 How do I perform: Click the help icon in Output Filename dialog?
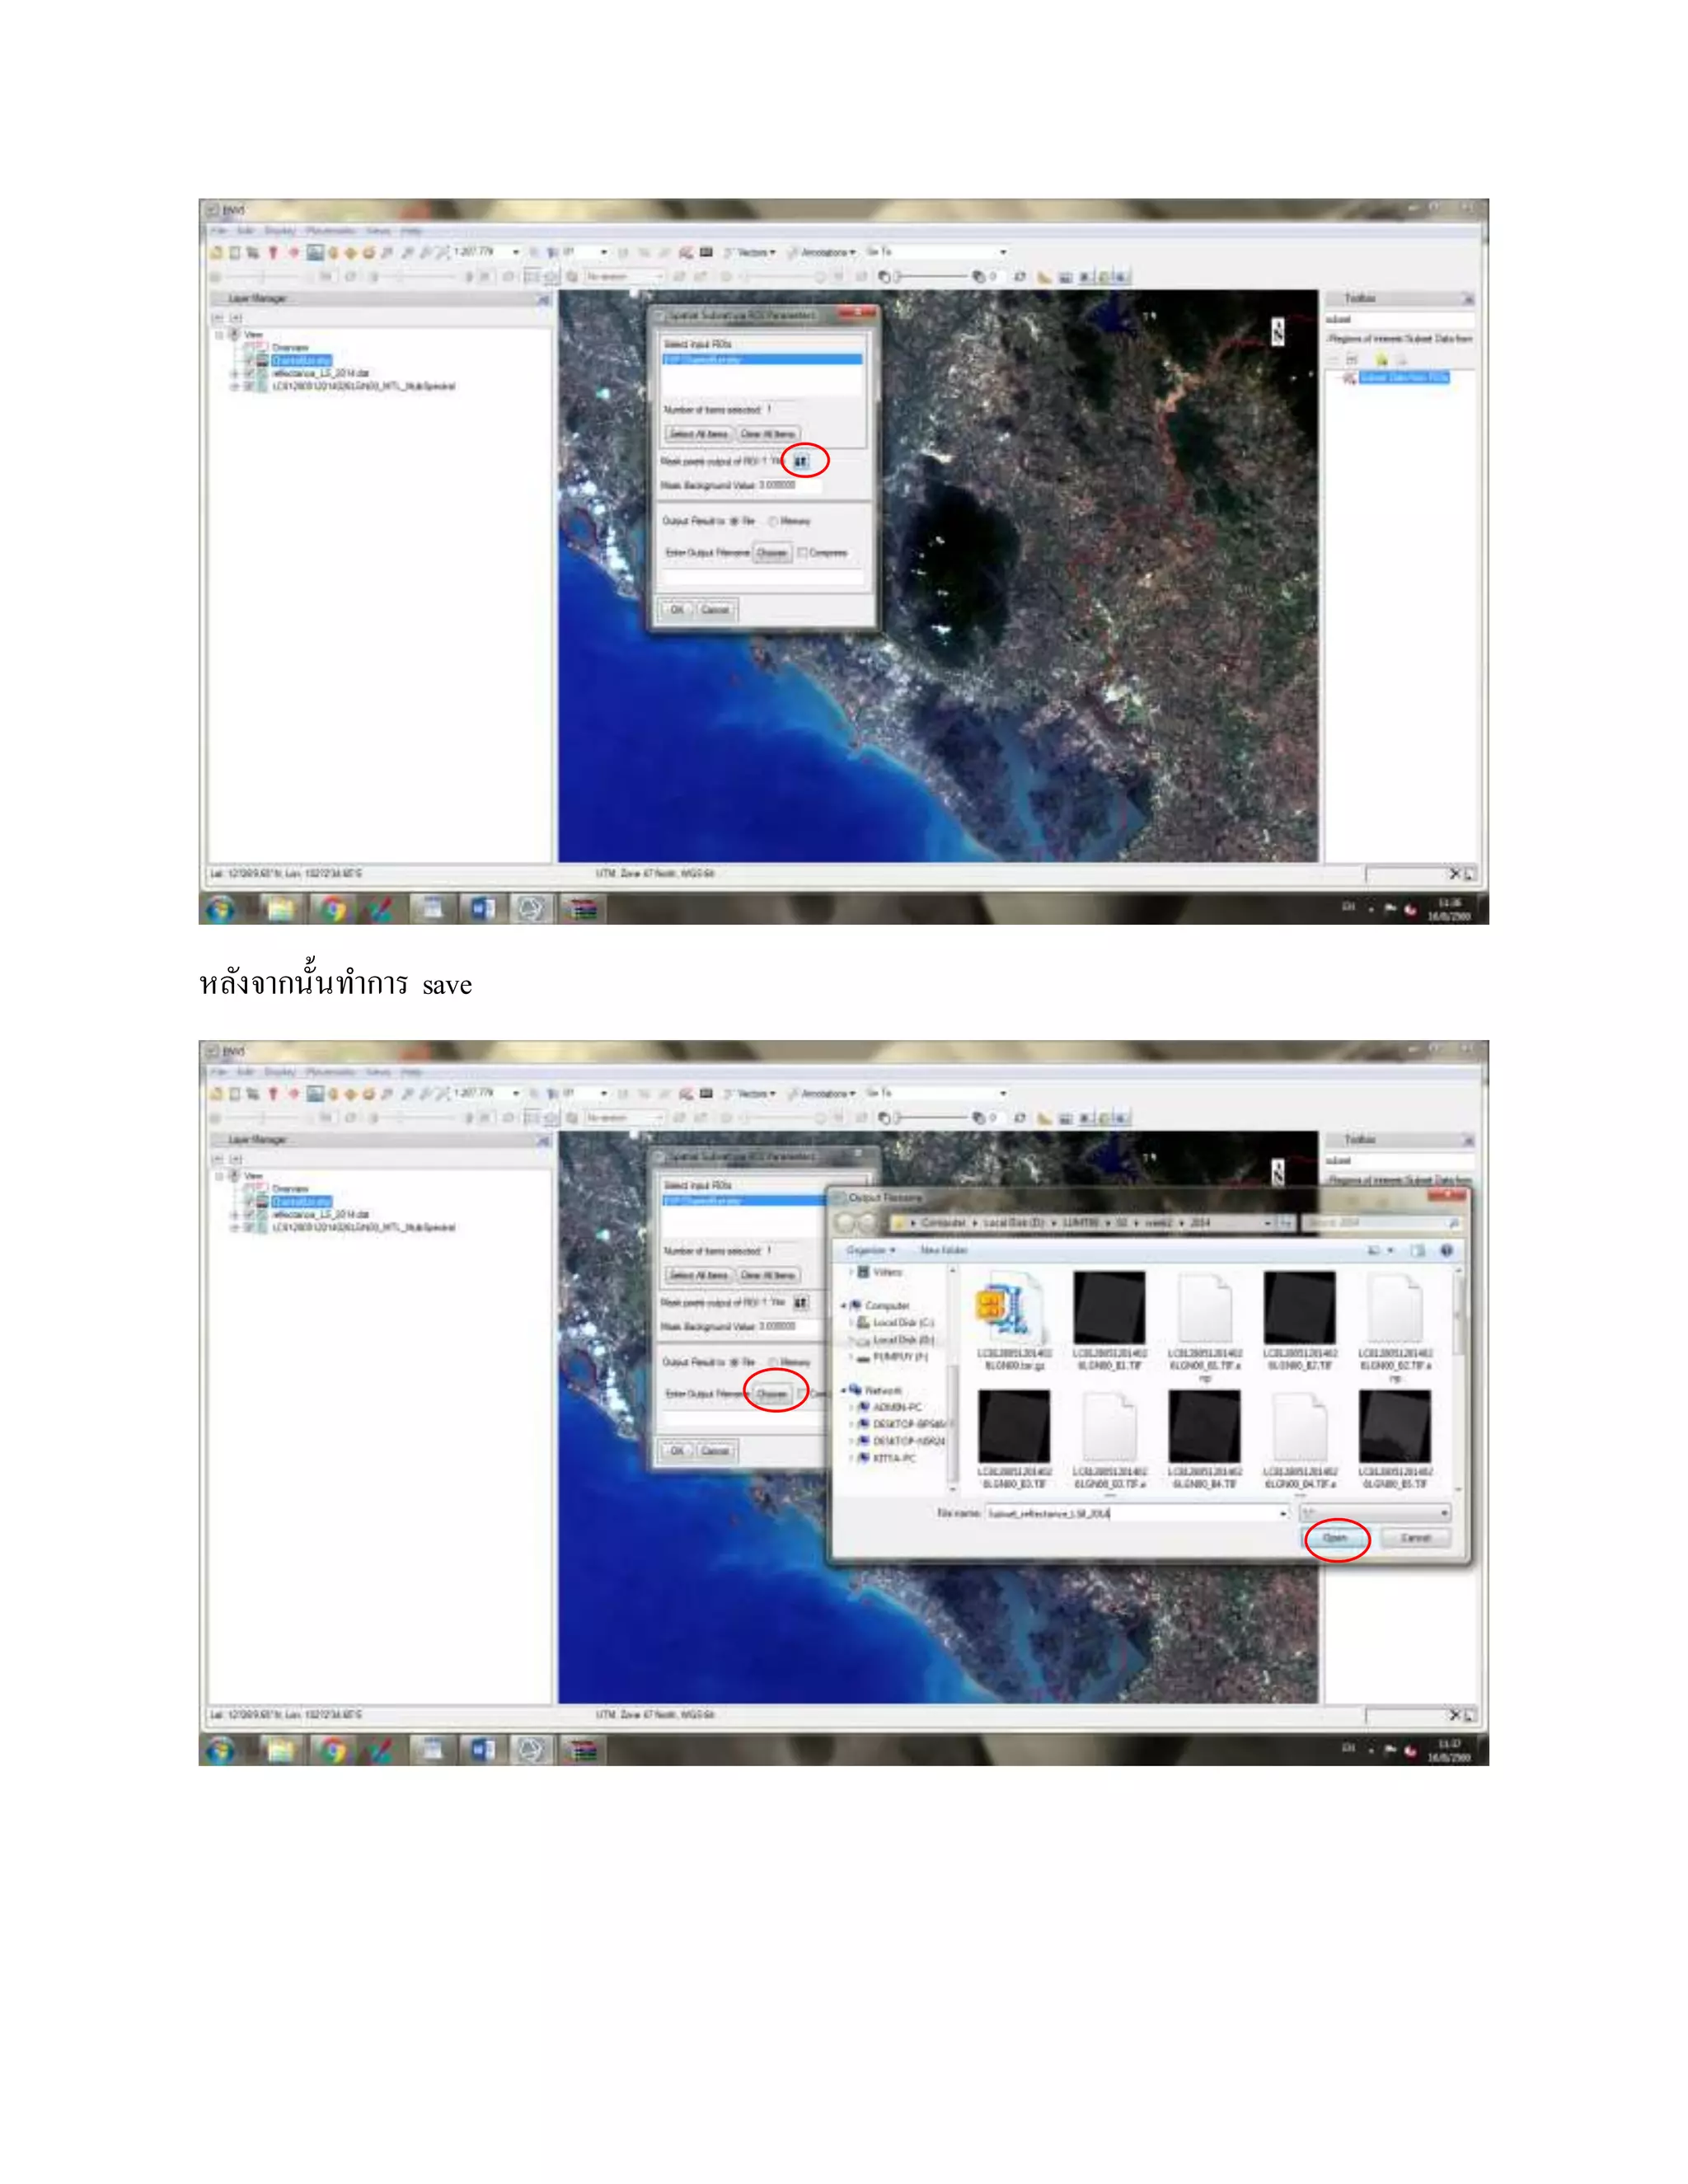point(1446,1250)
